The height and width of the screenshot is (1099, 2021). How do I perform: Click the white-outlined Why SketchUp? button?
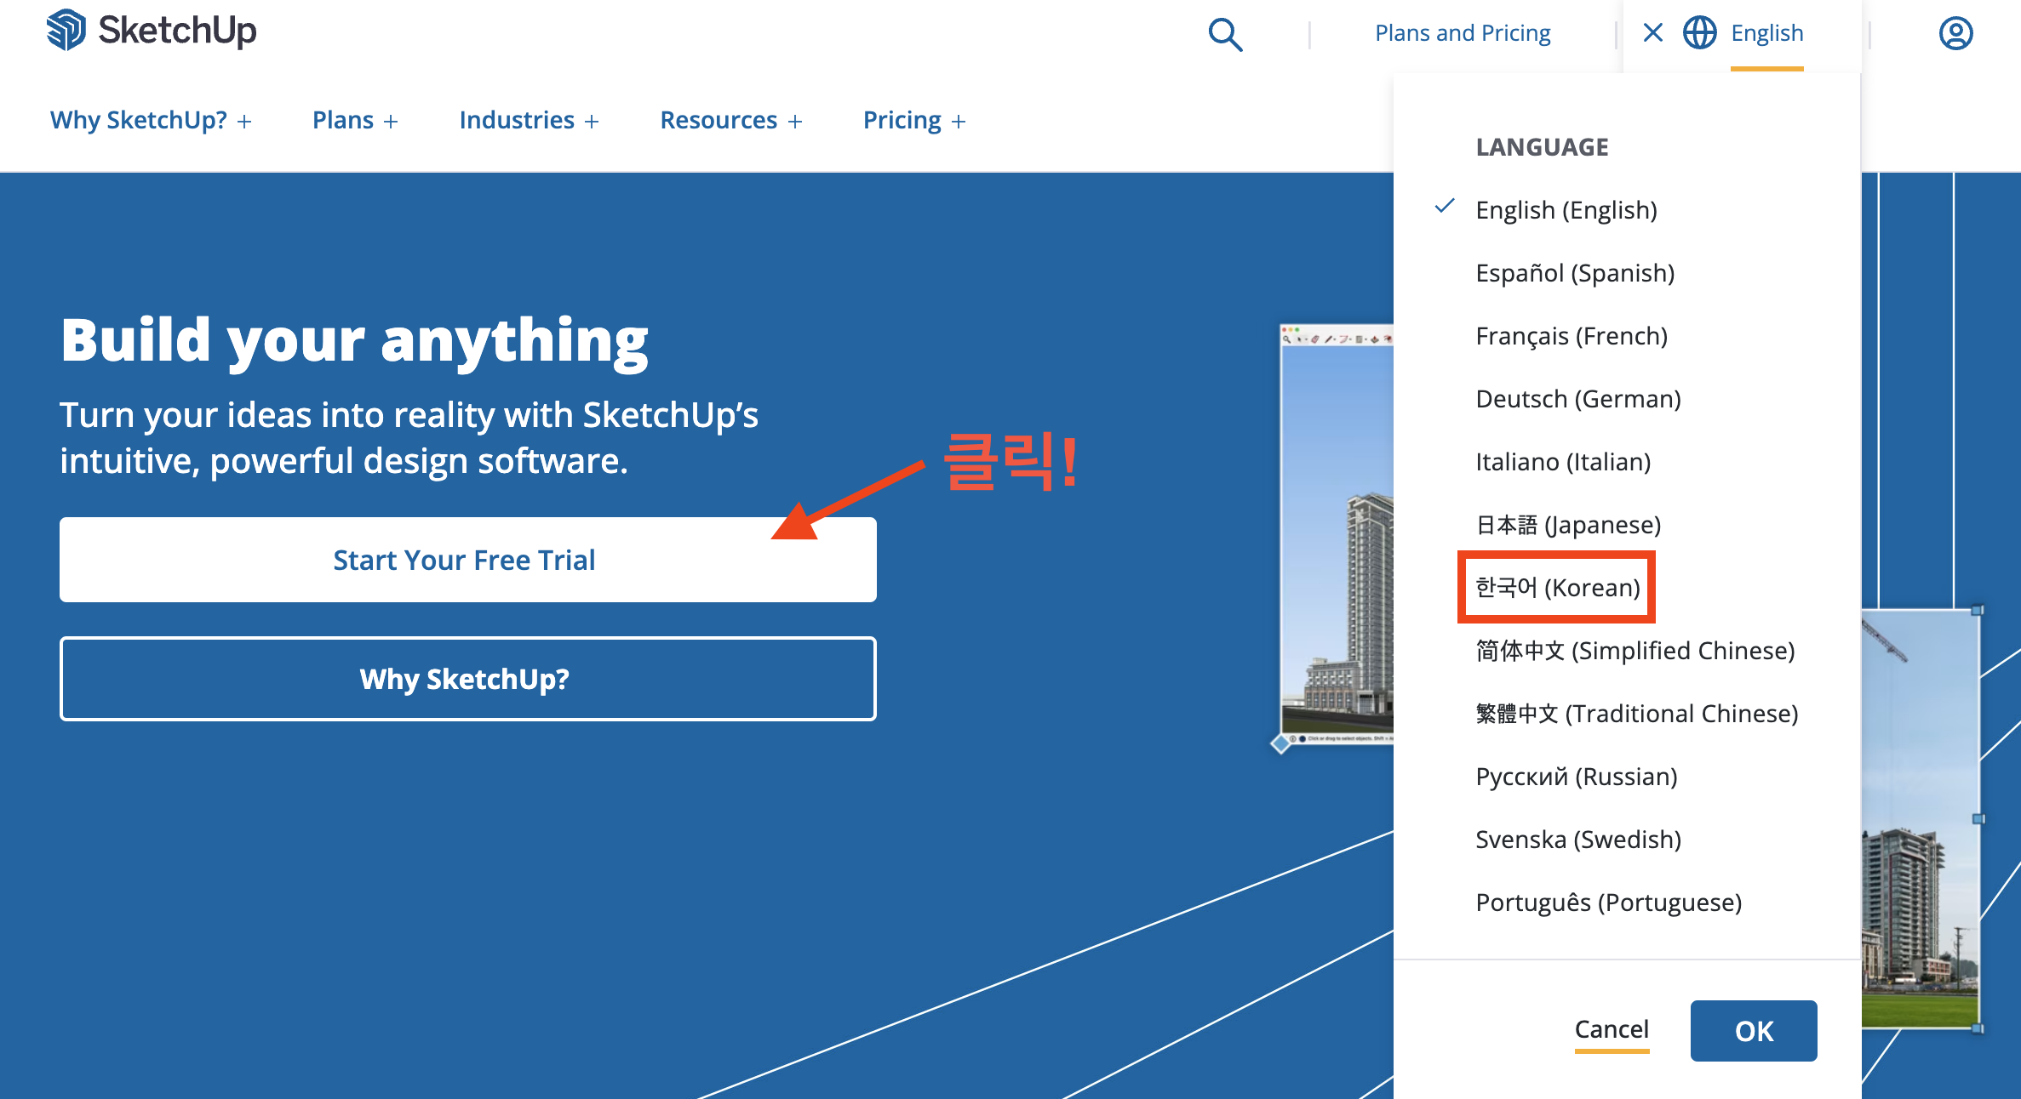pyautogui.click(x=468, y=679)
